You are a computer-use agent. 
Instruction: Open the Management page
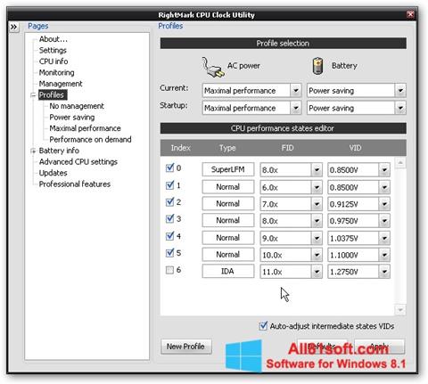click(61, 84)
